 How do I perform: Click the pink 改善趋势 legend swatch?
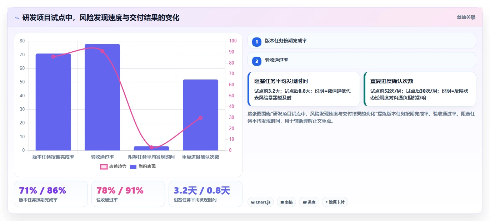pyautogui.click(x=104, y=166)
